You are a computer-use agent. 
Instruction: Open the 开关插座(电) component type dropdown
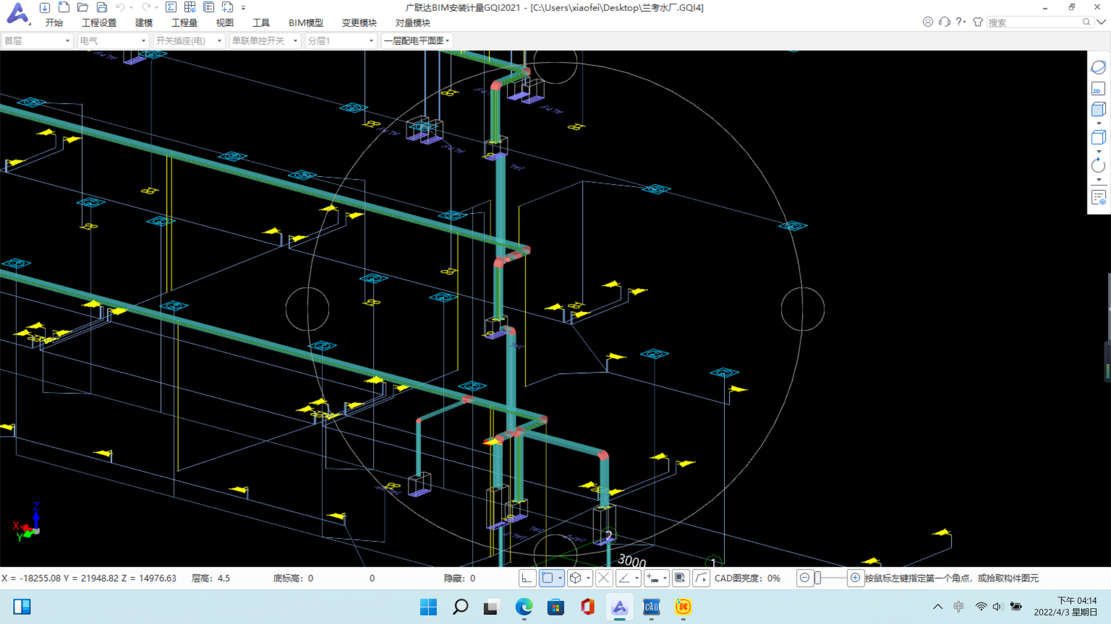click(189, 40)
